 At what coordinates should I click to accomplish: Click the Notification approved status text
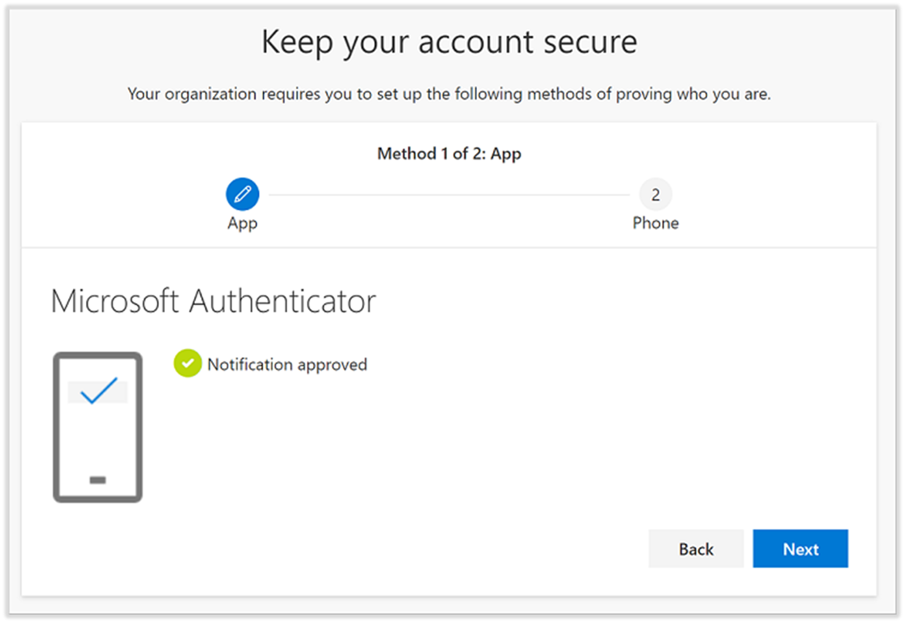[287, 364]
